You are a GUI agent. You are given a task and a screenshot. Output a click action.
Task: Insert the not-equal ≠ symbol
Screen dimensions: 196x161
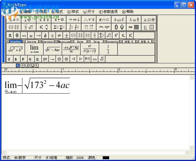[x=59, y=35]
